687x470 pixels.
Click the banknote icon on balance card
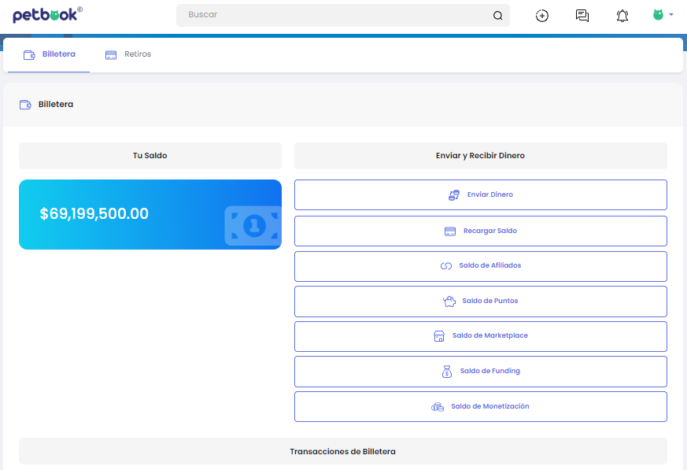(252, 226)
